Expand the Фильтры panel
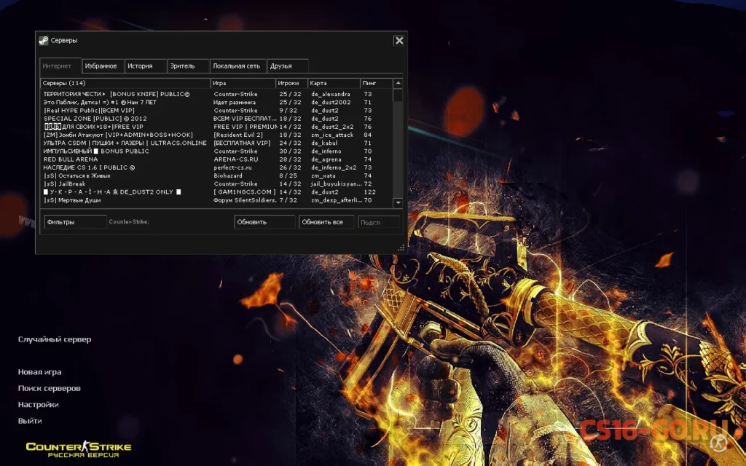 click(75, 222)
